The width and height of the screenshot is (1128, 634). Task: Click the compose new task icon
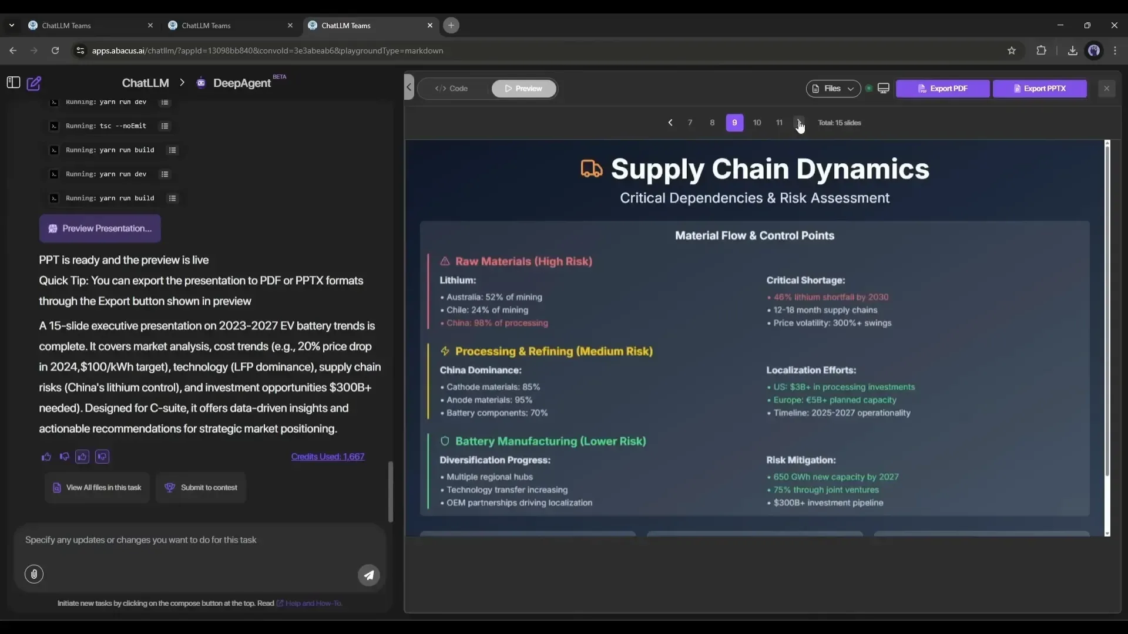pyautogui.click(x=34, y=83)
